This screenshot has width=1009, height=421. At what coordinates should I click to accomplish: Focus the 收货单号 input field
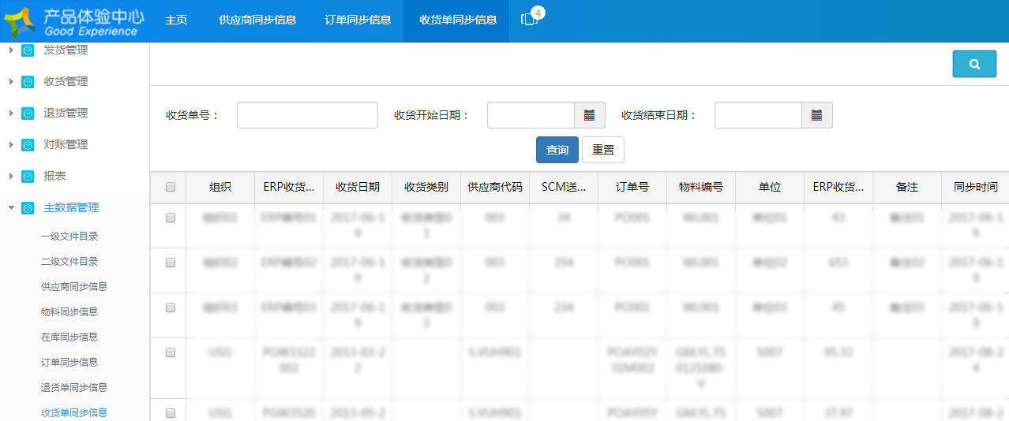point(307,115)
